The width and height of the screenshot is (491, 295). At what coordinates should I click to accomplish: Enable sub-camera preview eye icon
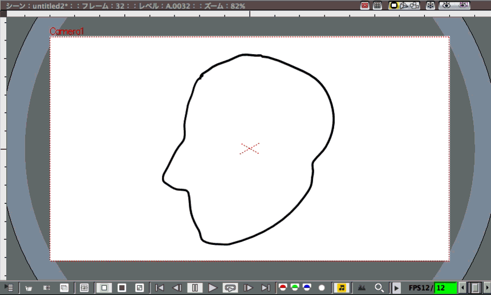pos(464,5)
